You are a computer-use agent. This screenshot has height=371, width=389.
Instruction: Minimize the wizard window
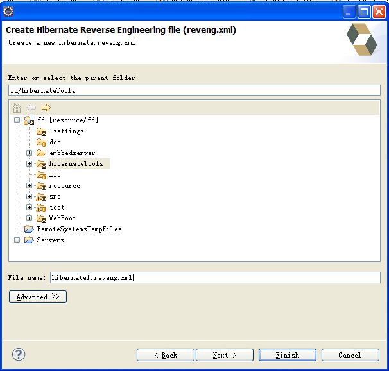[x=349, y=12]
